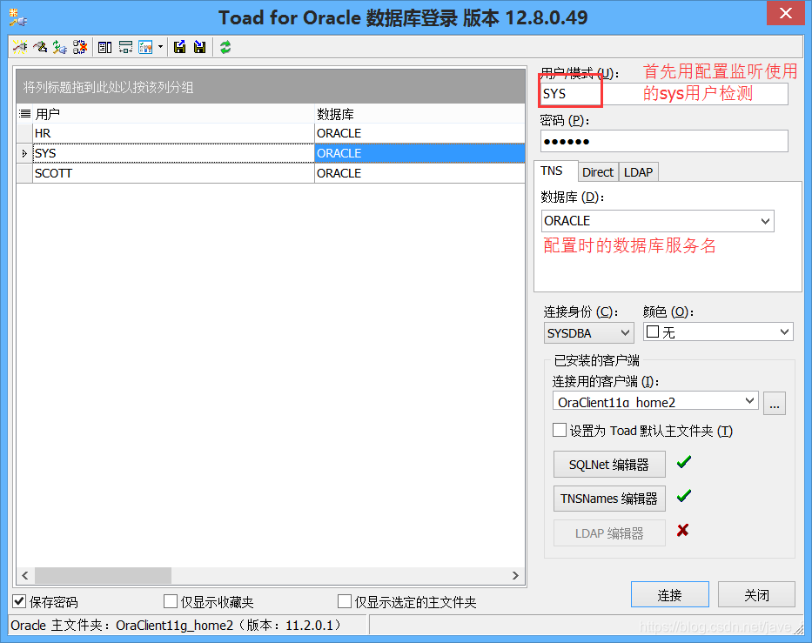This screenshot has width=812, height=643.
Task: Click the grid row indicator icon beside 用户
Action: pyautogui.click(x=24, y=113)
